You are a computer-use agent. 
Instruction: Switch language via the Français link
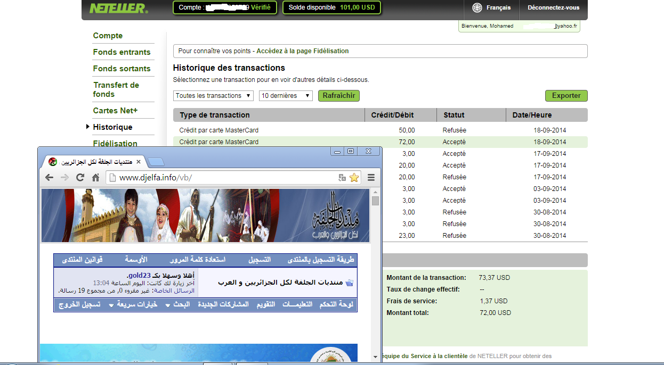pyautogui.click(x=498, y=8)
